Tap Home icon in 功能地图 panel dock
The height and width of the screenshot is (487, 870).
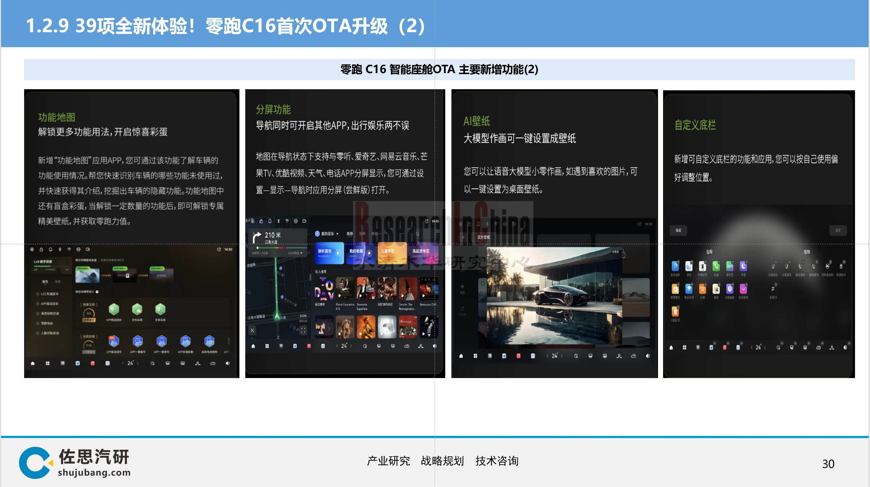pos(33,363)
